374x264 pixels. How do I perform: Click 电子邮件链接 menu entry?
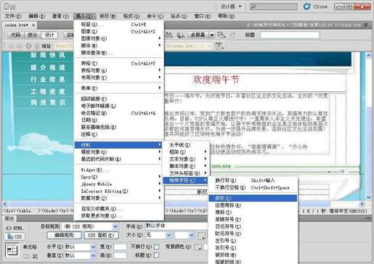118,106
